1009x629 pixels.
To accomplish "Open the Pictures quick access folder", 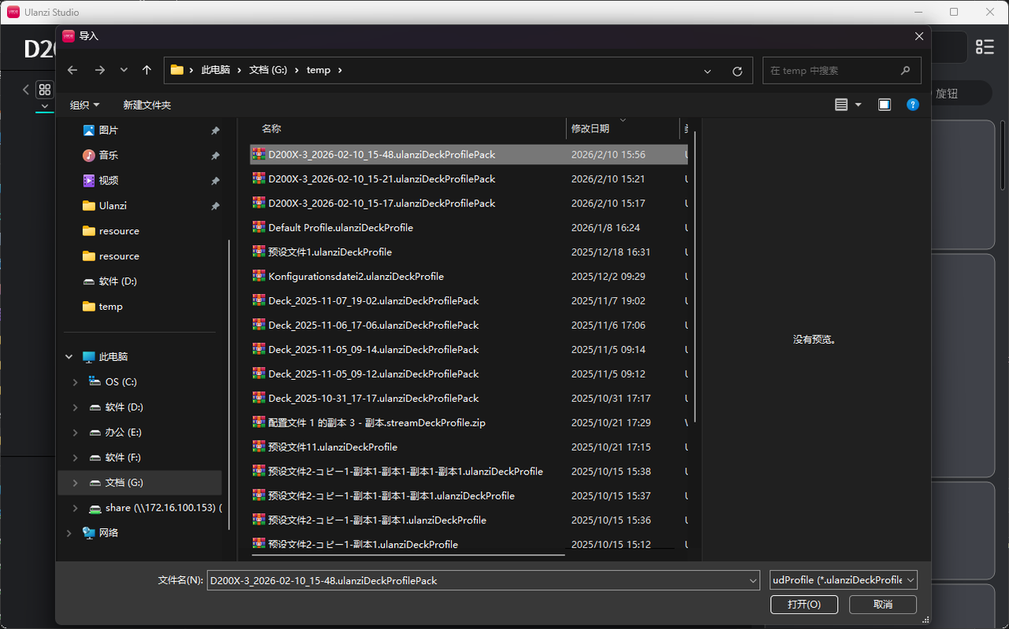I will [x=108, y=130].
